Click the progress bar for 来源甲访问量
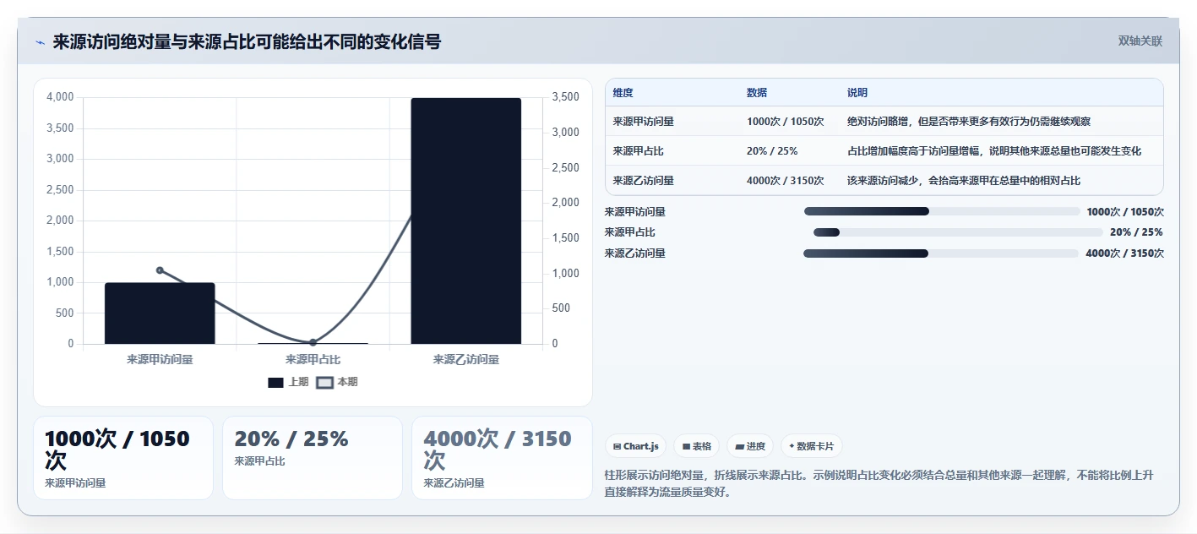 click(x=942, y=211)
